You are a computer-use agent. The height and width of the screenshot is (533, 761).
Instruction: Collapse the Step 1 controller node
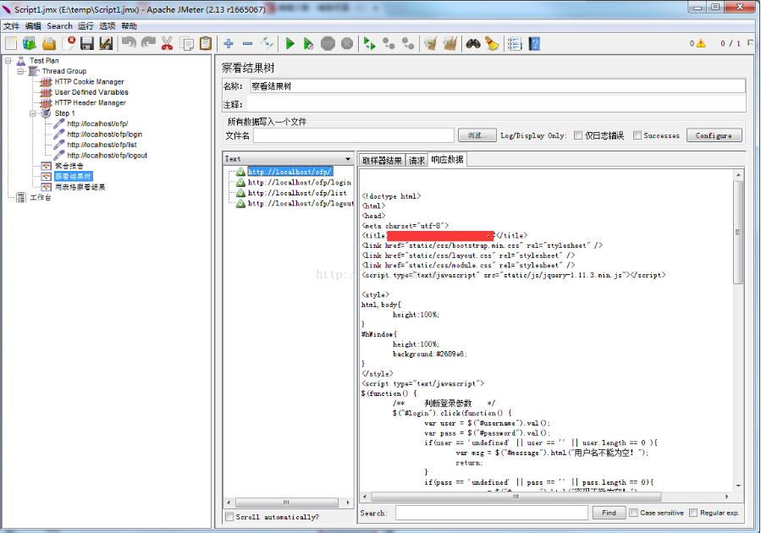click(33, 113)
